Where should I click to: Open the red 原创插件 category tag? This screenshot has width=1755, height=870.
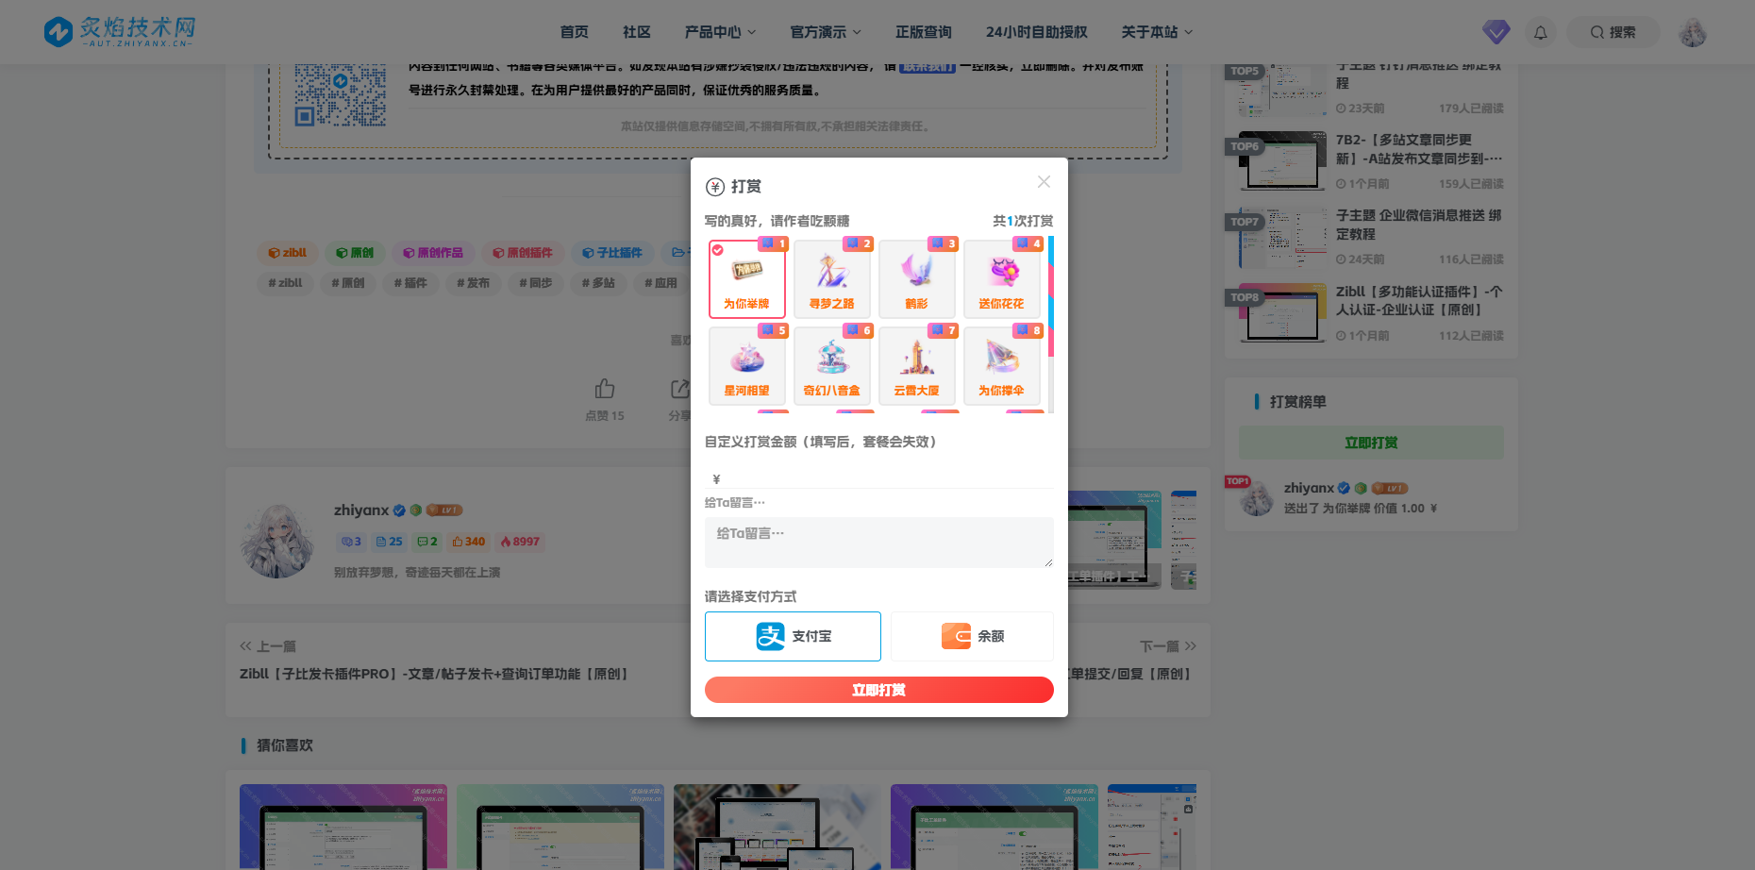coord(522,253)
